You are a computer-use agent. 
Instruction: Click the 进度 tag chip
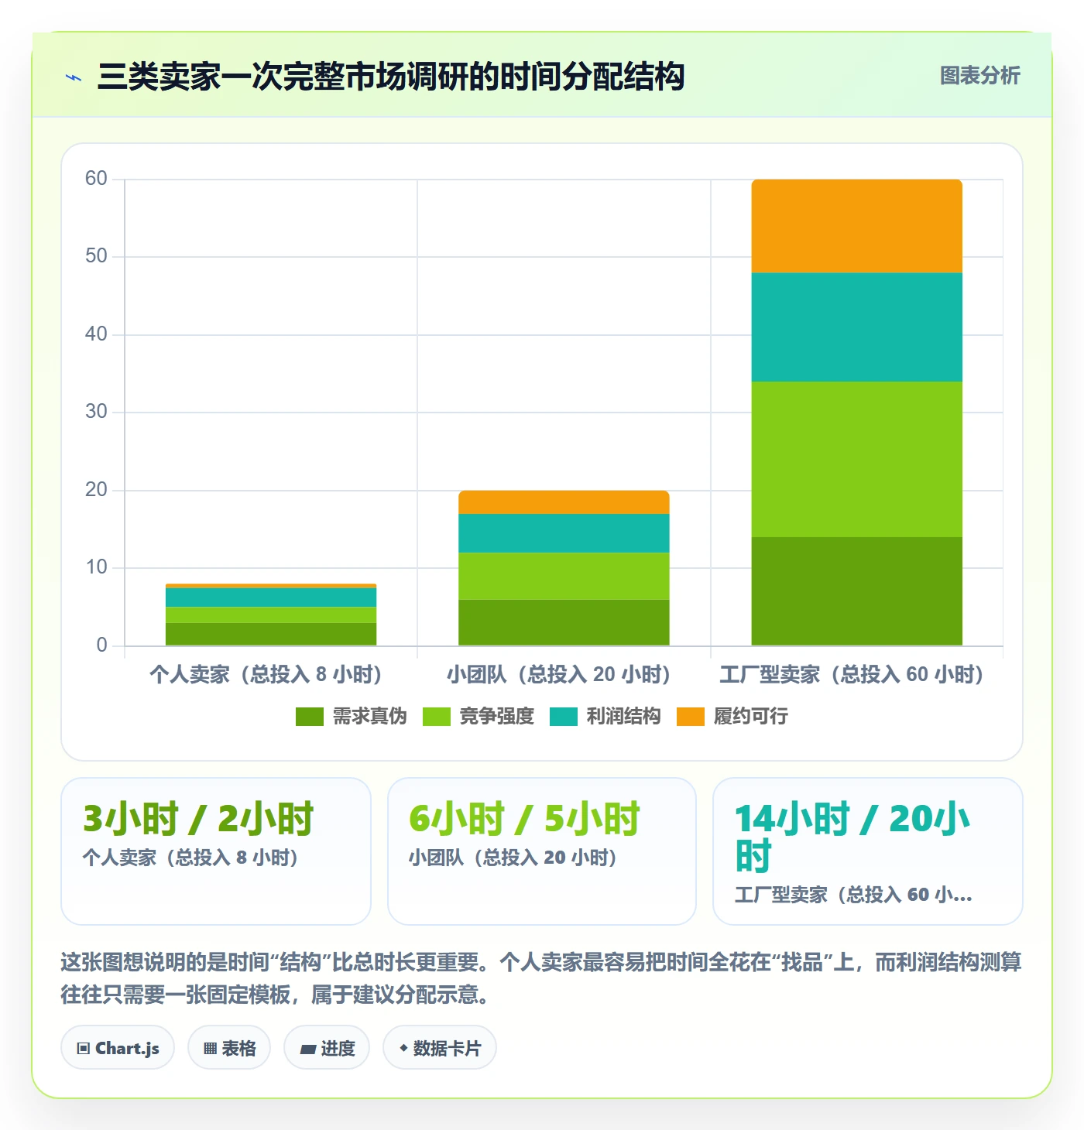pos(327,1048)
